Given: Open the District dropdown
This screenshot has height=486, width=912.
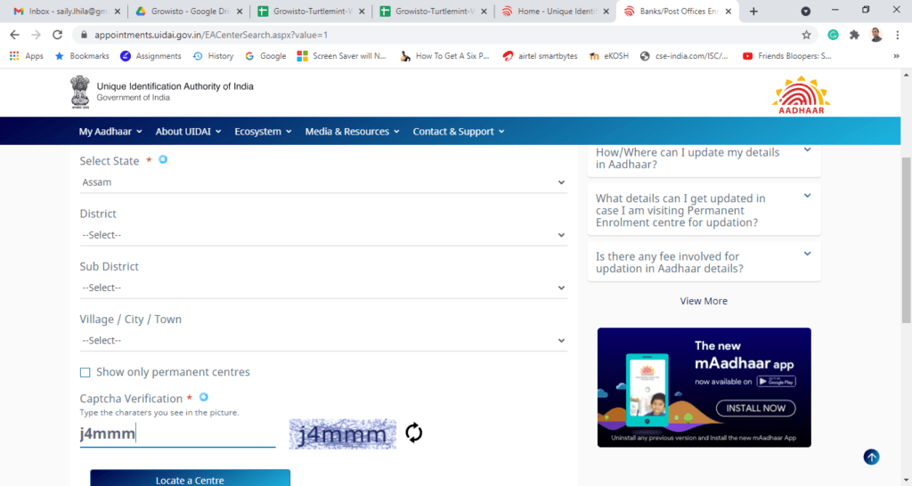Looking at the screenshot, I should click(x=322, y=235).
